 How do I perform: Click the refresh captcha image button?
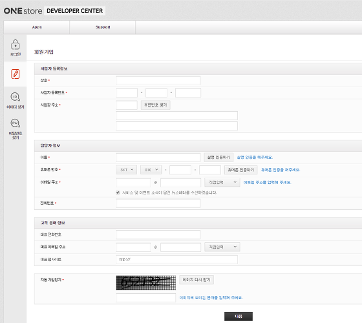pos(197,280)
